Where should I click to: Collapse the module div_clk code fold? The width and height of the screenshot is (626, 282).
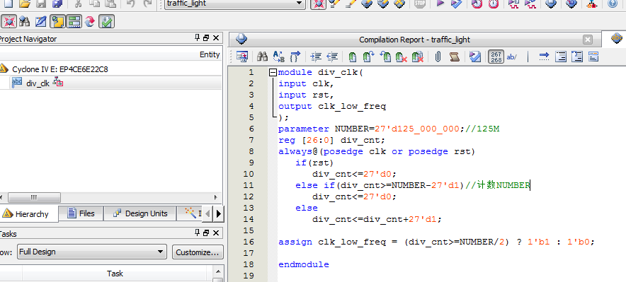tap(273, 73)
